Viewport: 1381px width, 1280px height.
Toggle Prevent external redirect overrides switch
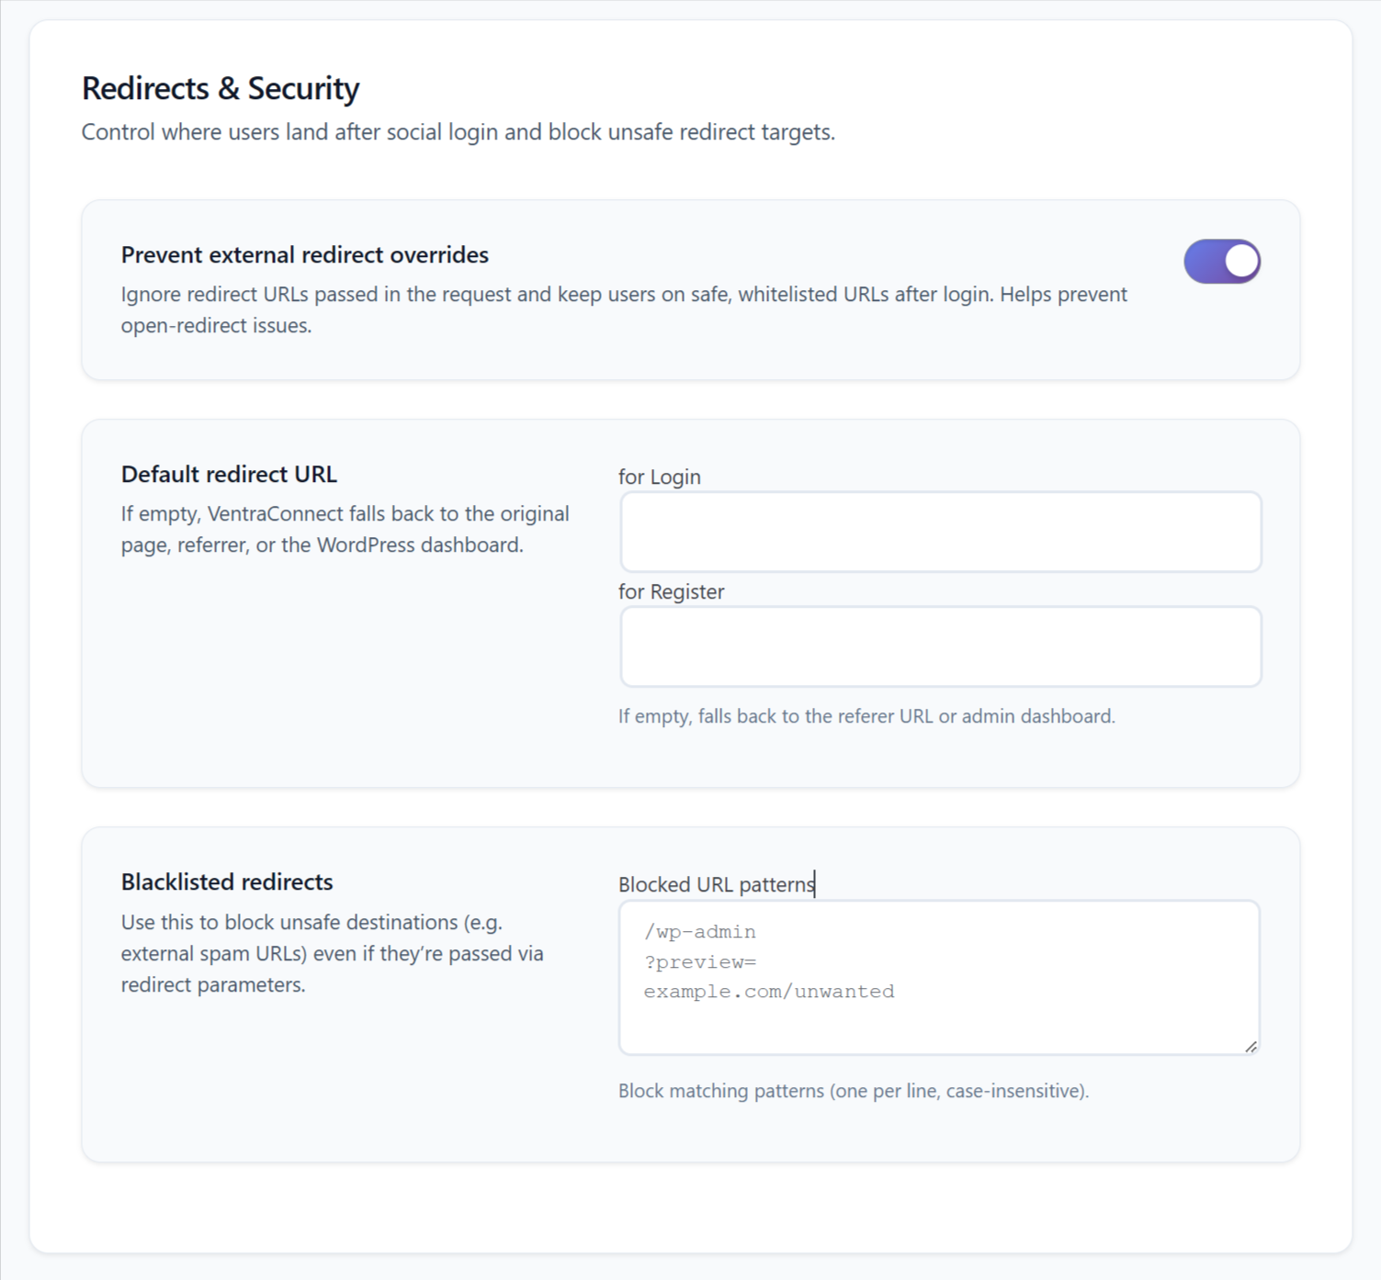point(1221,262)
